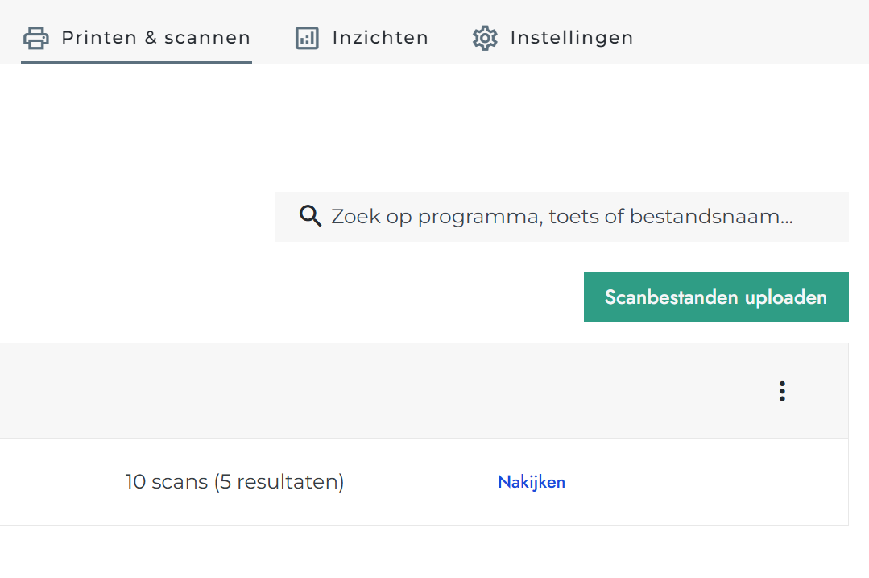
Task: Select the 10 scans (5 resultaten) text
Action: [234, 481]
